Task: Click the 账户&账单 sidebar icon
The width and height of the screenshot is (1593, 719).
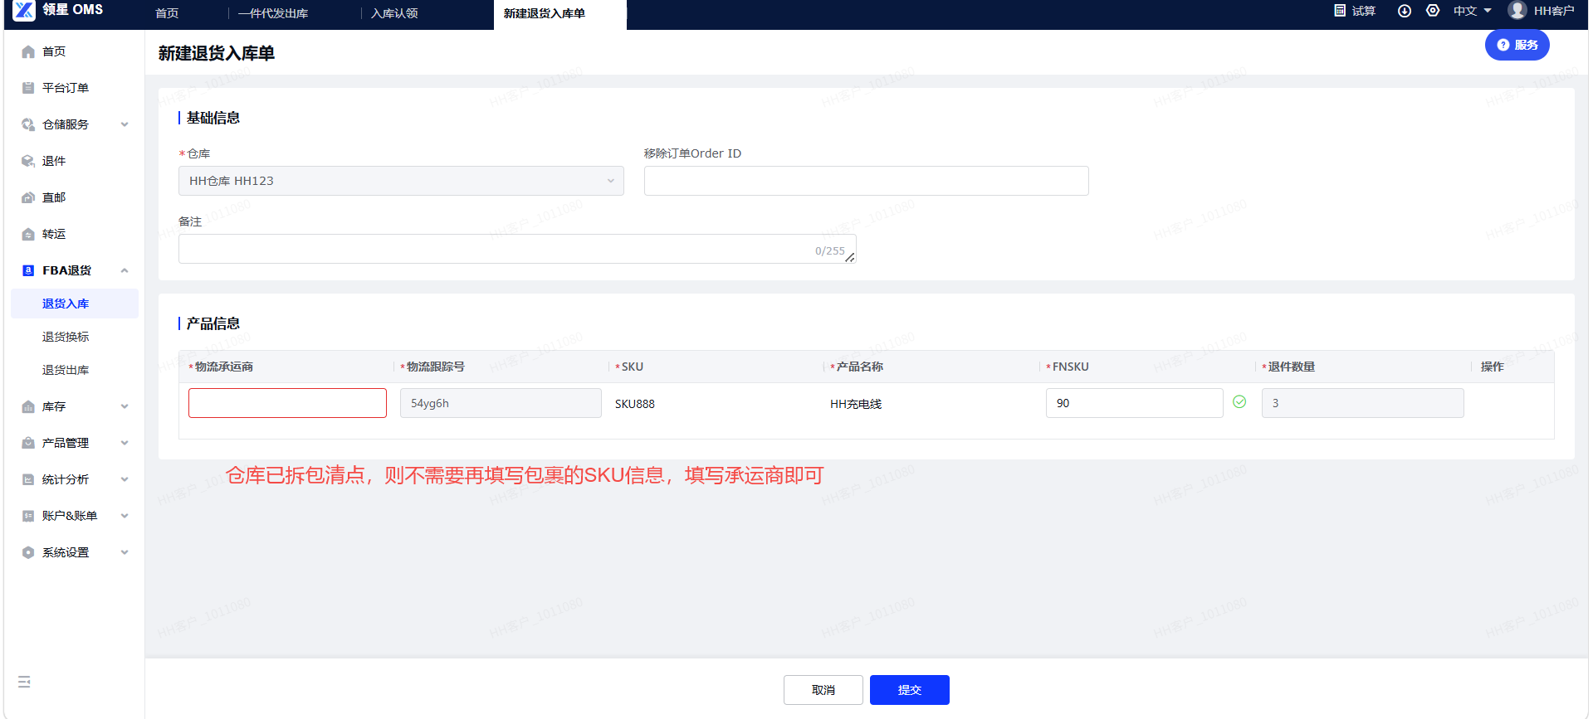Action: coord(28,516)
